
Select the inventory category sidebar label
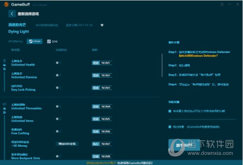4,108
